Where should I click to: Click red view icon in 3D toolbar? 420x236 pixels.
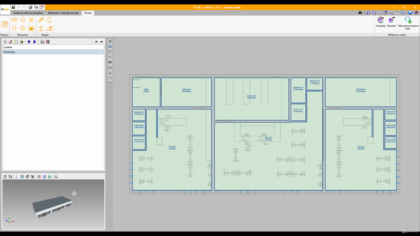39,176
